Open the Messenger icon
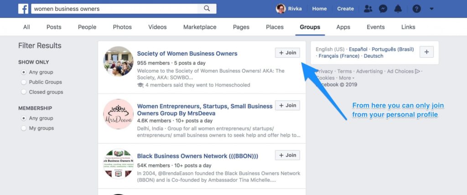Screen dimensions: 467x195 click(383, 9)
